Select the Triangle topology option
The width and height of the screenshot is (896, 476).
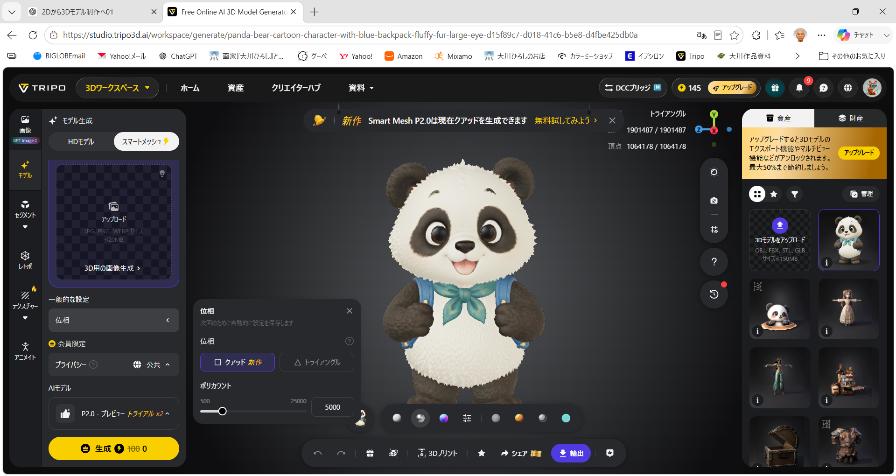pyautogui.click(x=317, y=362)
